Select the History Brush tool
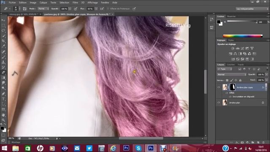Screen dimensions: 270x152 tap(3, 67)
